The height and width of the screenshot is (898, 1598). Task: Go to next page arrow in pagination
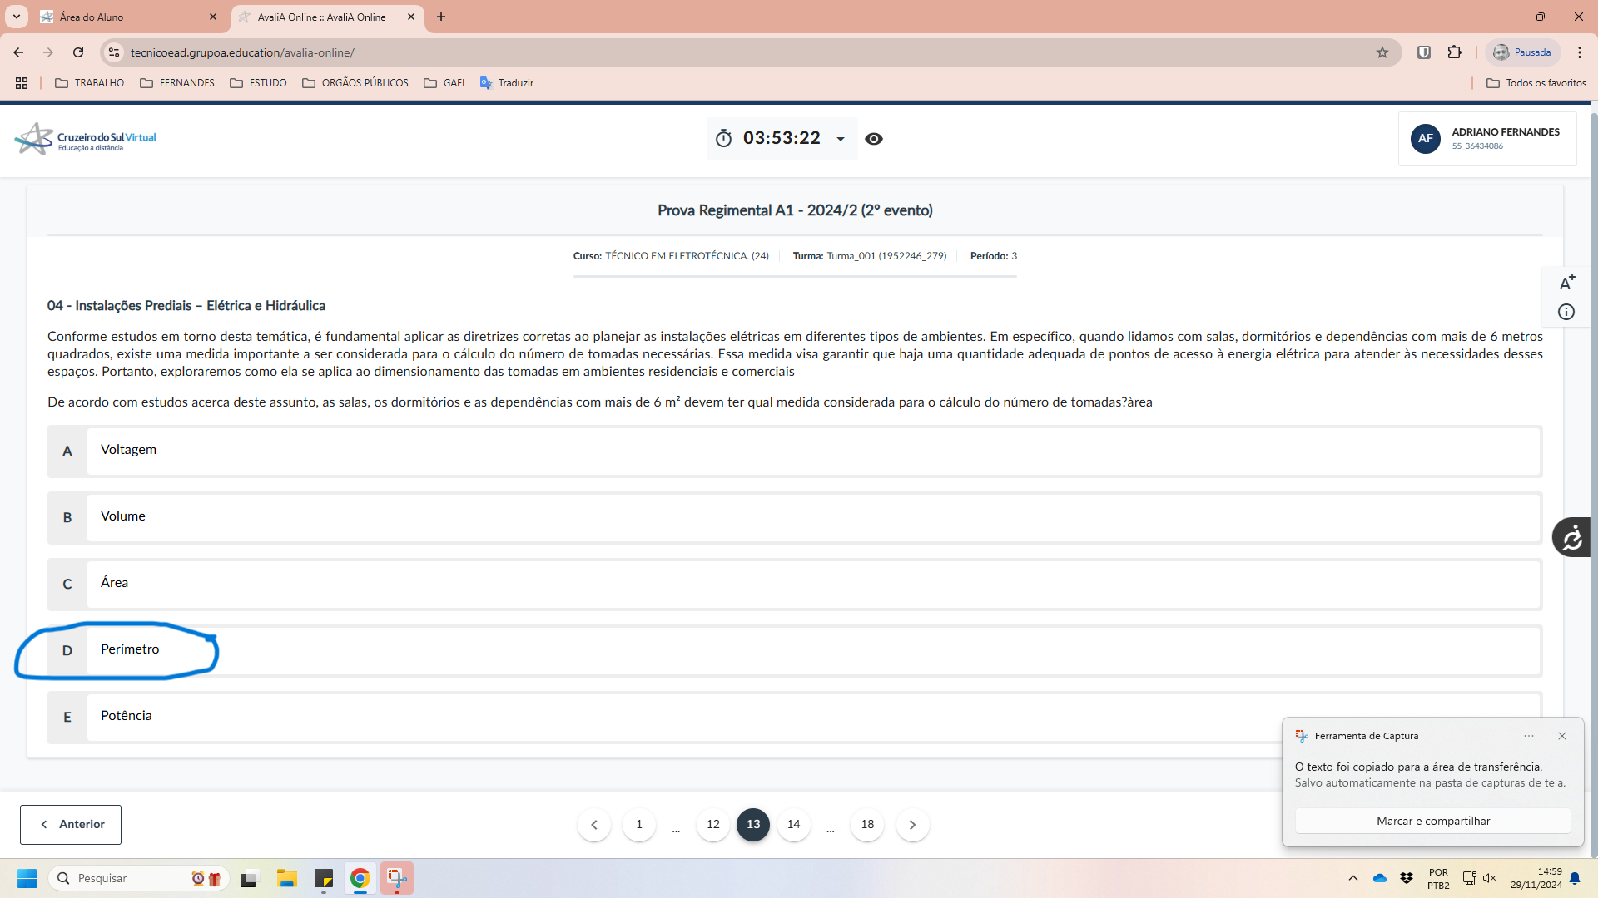click(912, 824)
